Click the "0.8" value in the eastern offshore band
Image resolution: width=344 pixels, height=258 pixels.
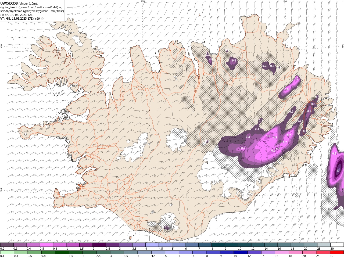[x=334, y=153]
